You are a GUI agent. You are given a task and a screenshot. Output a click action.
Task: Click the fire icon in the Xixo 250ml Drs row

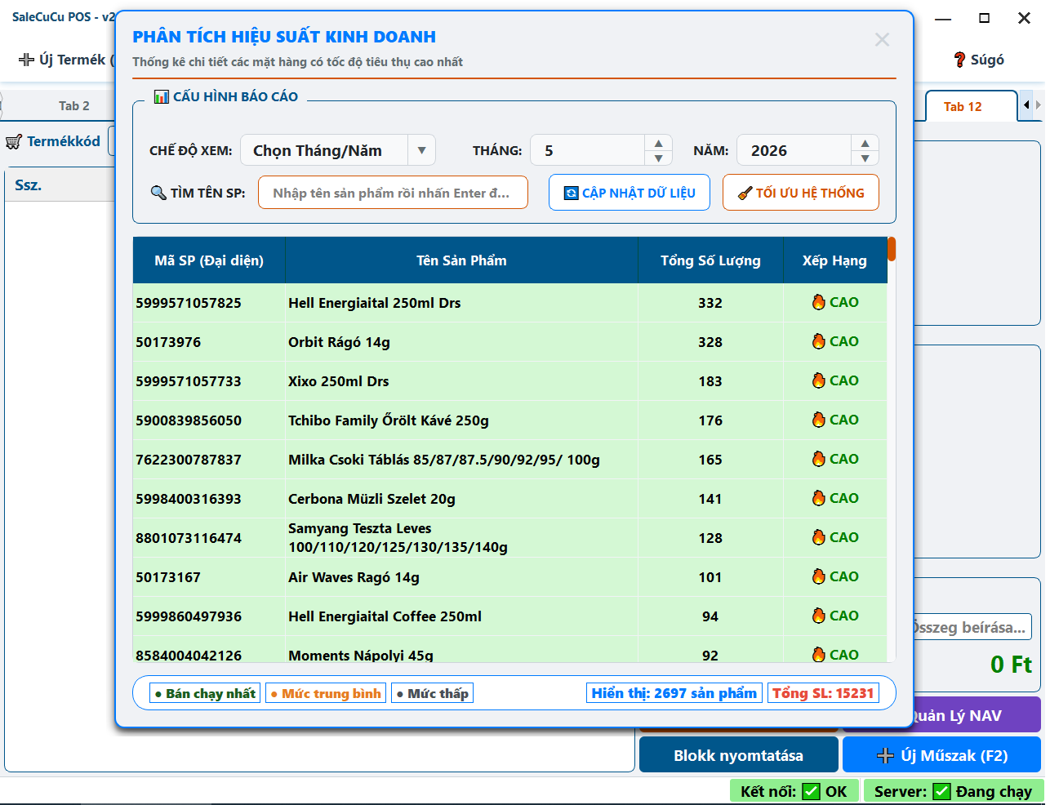click(x=819, y=380)
